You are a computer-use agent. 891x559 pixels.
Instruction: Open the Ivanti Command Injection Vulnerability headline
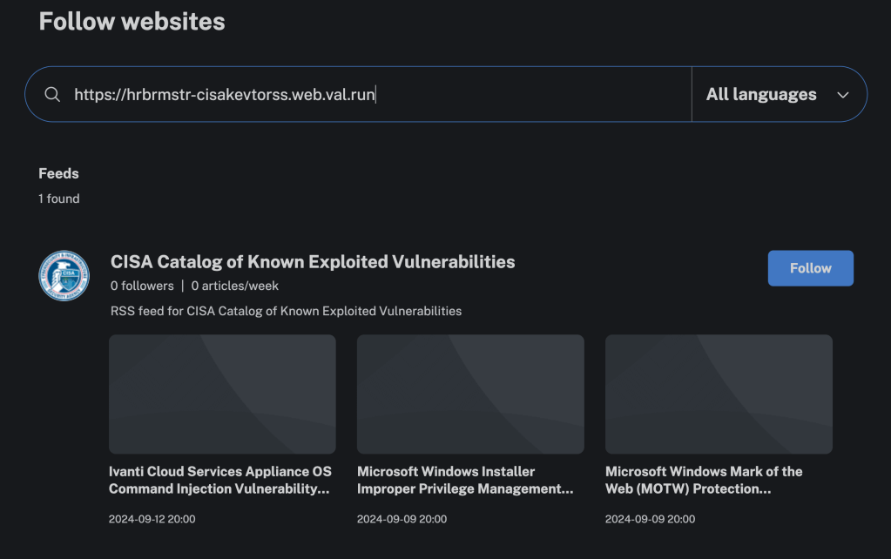[219, 480]
